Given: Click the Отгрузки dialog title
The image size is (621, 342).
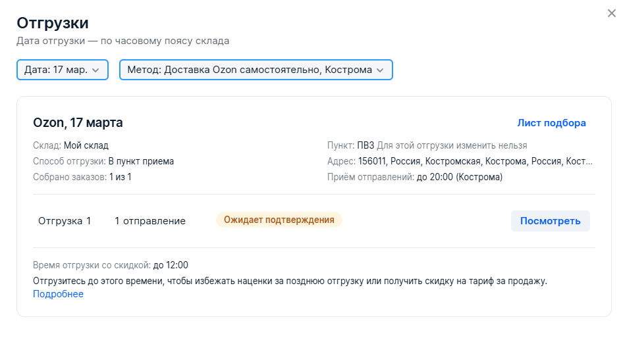Looking at the screenshot, I should click(53, 23).
